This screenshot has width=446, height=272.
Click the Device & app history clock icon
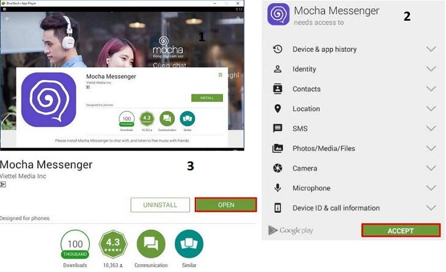click(x=277, y=49)
